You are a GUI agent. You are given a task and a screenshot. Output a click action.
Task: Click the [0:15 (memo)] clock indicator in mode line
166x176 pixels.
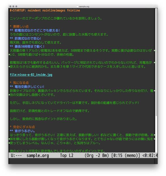(x=126, y=156)
